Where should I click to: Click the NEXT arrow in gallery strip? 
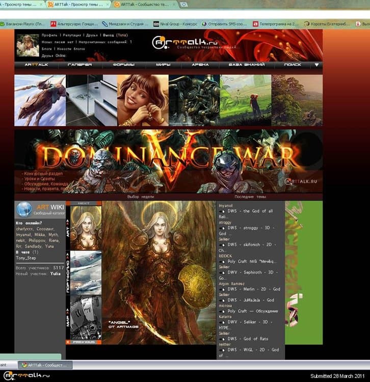tap(84, 203)
